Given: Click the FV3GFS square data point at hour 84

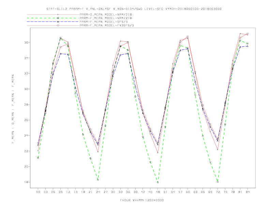Looking at the screenshot, I should (247, 33).
